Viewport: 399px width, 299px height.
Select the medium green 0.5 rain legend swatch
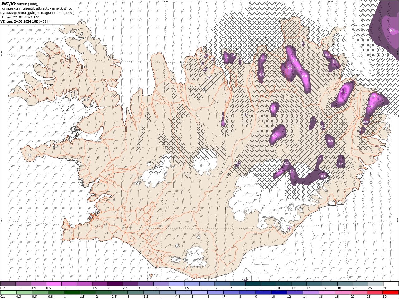[40, 292]
